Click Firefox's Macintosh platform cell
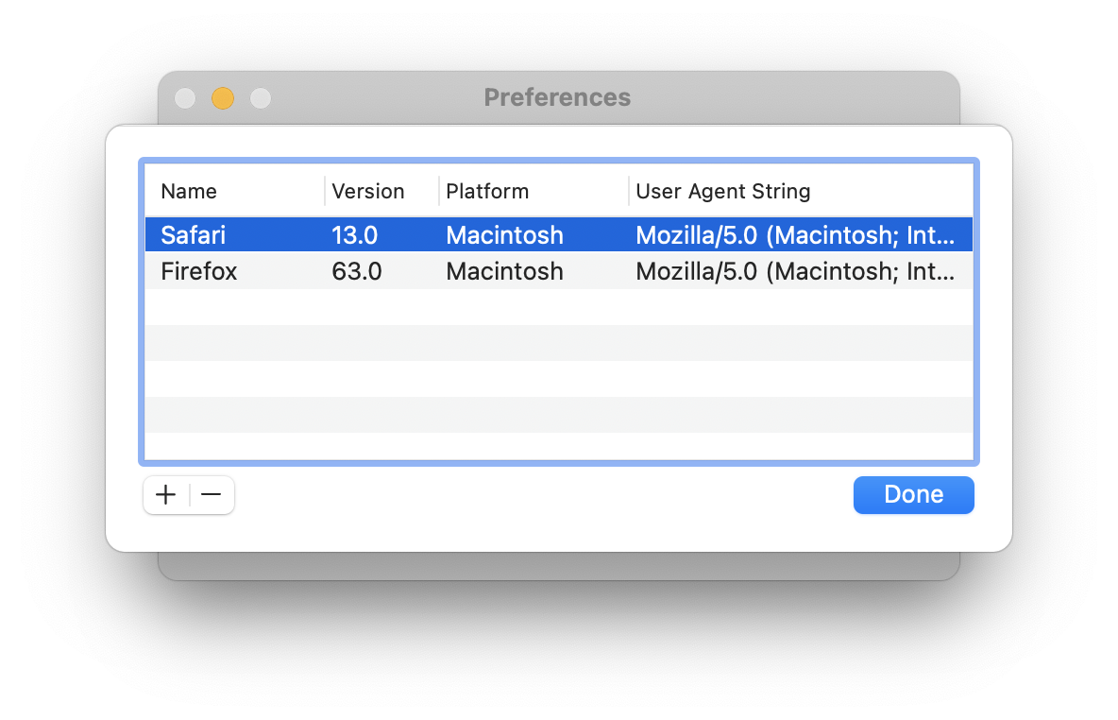Image resolution: width=1118 pixels, height=720 pixels. point(504,271)
